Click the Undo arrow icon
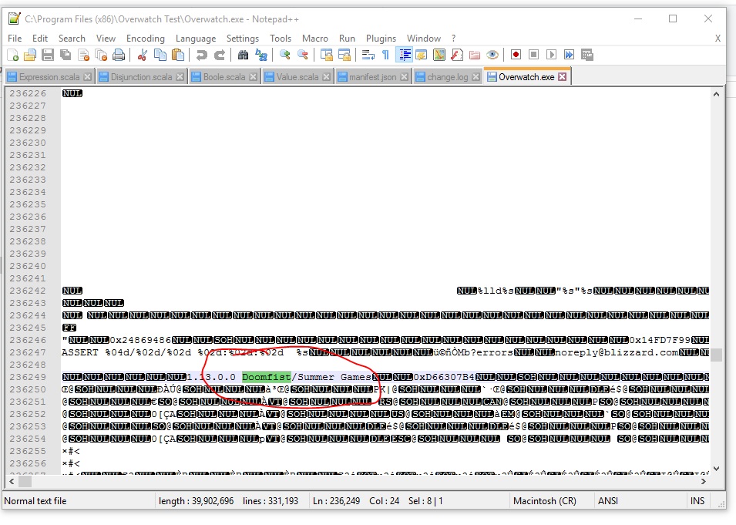 (201, 55)
